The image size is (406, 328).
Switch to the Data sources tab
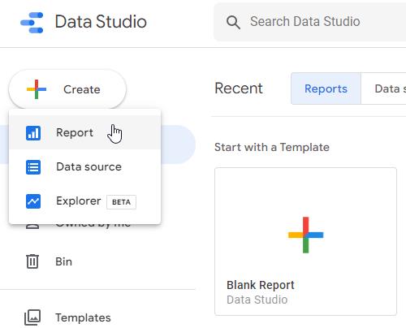(x=383, y=88)
